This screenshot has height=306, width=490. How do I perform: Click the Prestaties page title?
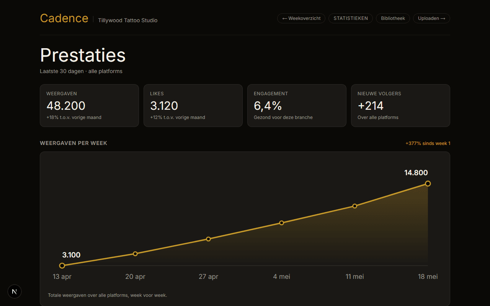pos(83,55)
